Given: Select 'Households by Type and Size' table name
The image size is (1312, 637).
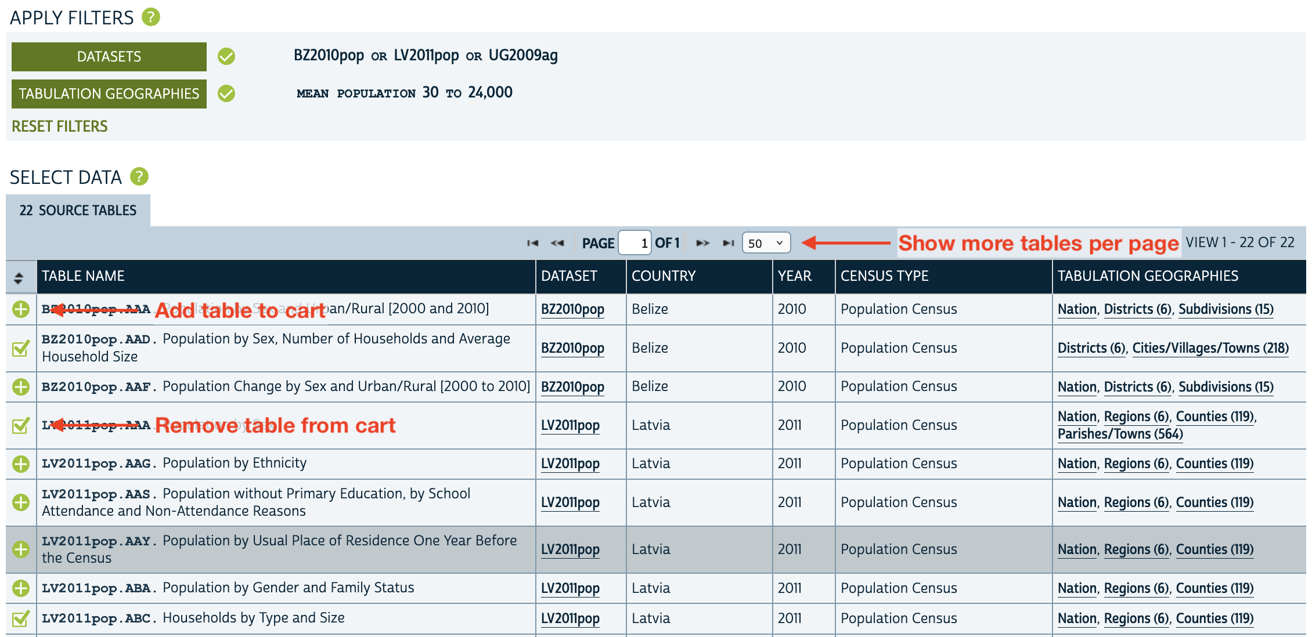Looking at the screenshot, I should coord(254,618).
